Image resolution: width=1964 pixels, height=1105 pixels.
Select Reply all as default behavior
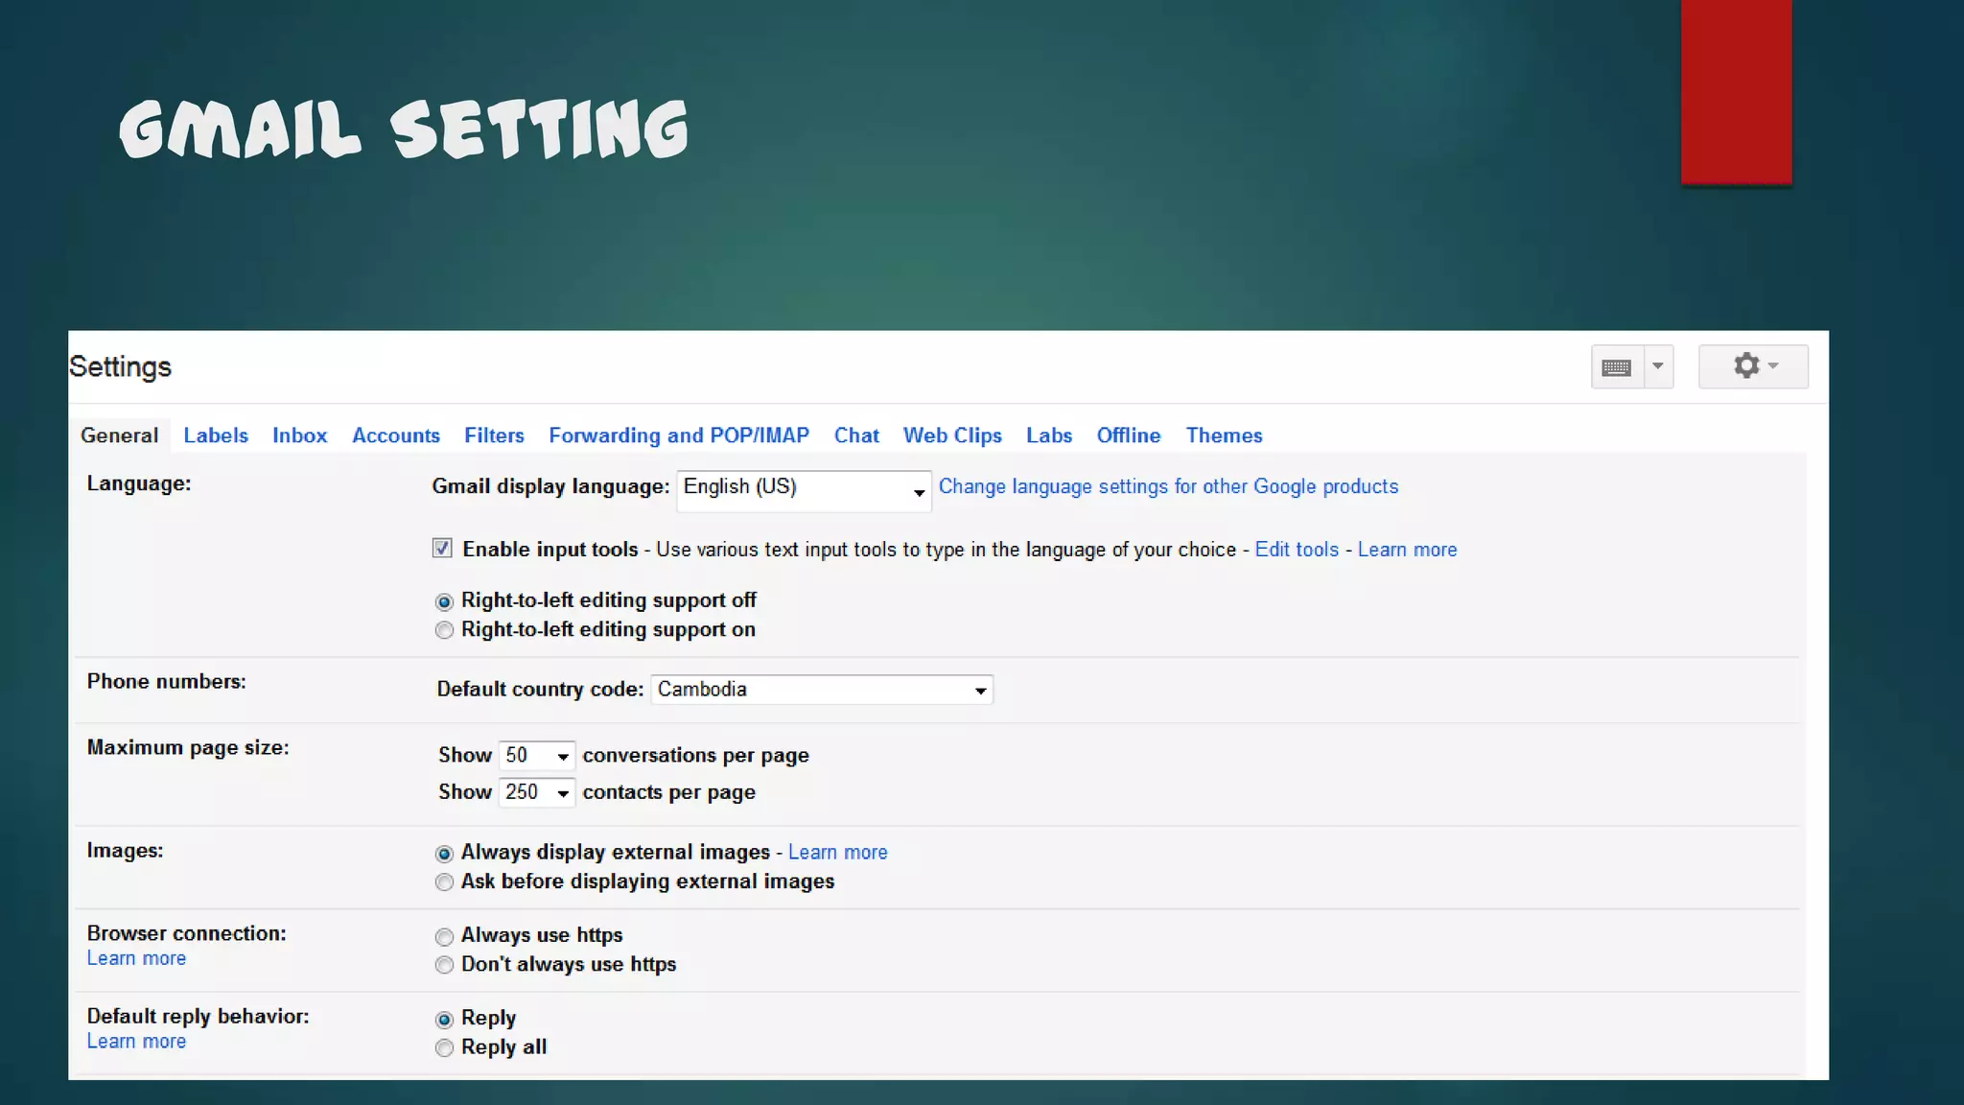pyautogui.click(x=444, y=1048)
